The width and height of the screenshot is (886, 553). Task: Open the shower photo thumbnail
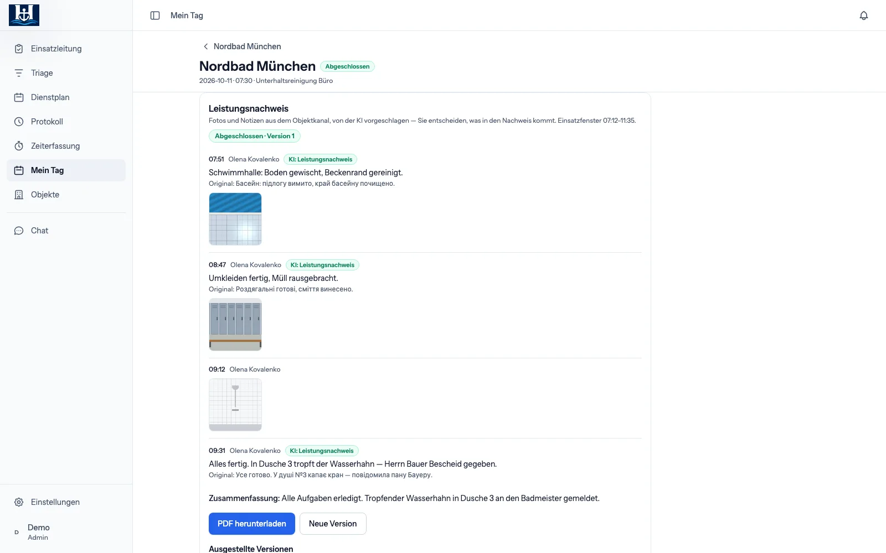pos(235,405)
